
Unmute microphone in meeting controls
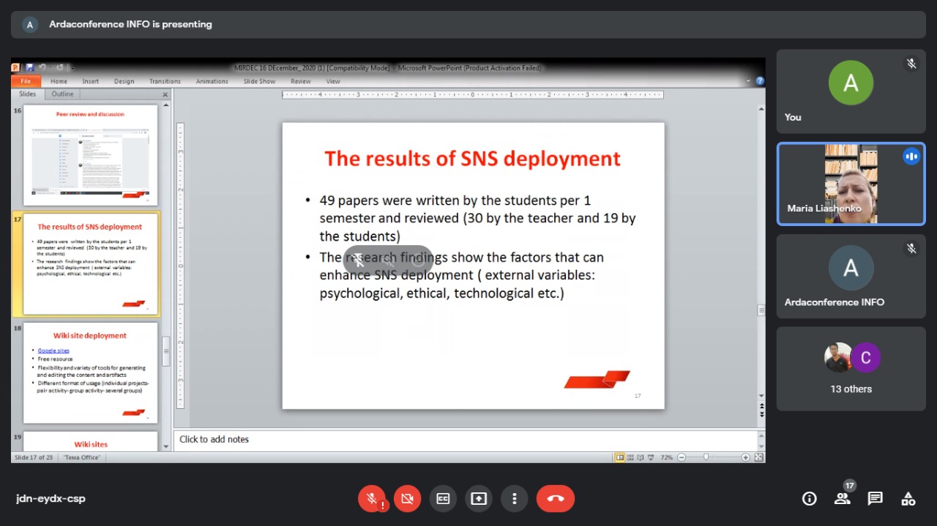tap(372, 499)
